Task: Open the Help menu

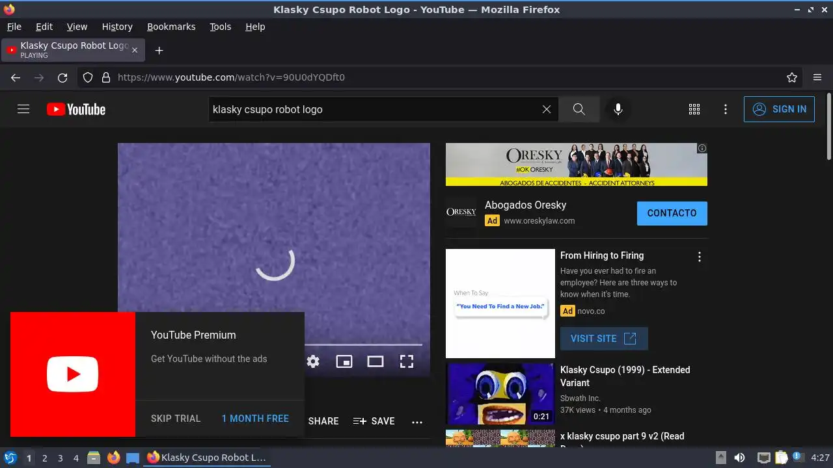Action: (x=255, y=27)
